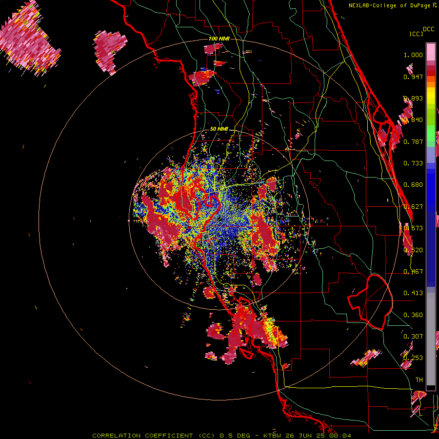Click the bright green segment of the color bar
This screenshot has width=439, height=439.
click(x=431, y=133)
